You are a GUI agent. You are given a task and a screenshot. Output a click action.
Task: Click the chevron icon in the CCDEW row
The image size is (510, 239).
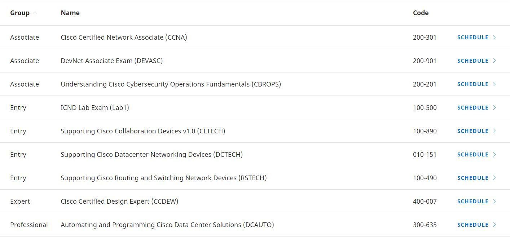tap(494, 201)
